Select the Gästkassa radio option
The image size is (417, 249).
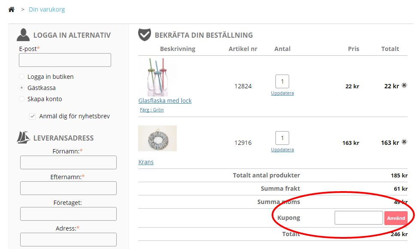point(21,88)
